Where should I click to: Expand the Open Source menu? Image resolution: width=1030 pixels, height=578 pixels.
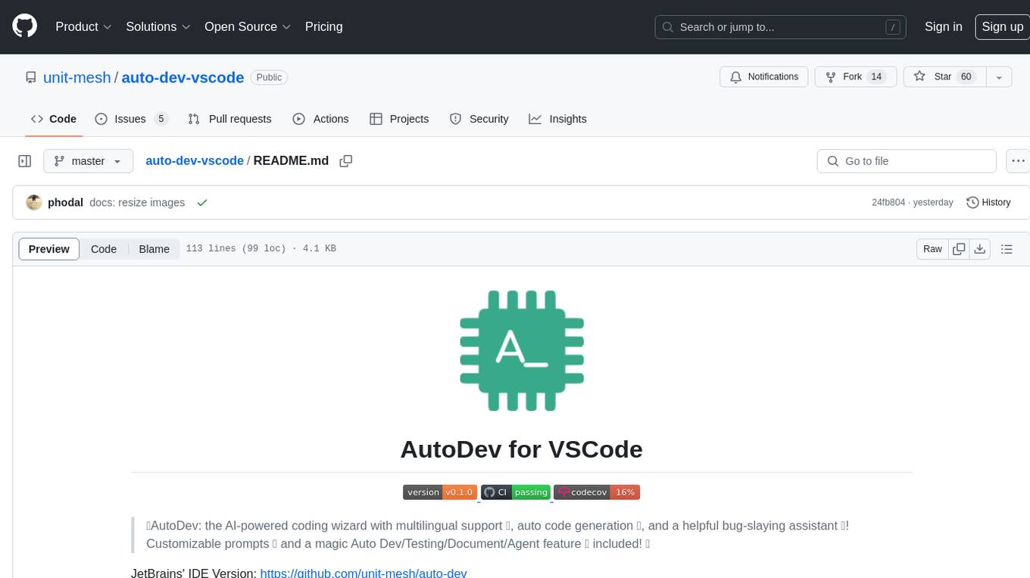click(x=248, y=26)
